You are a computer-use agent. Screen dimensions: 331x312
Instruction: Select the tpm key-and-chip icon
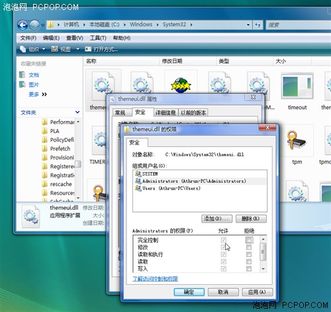click(297, 140)
